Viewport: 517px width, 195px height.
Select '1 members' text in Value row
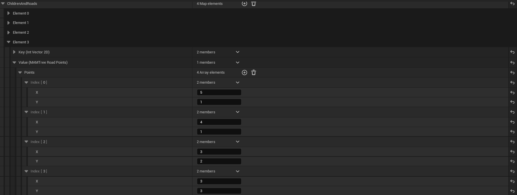coord(206,63)
